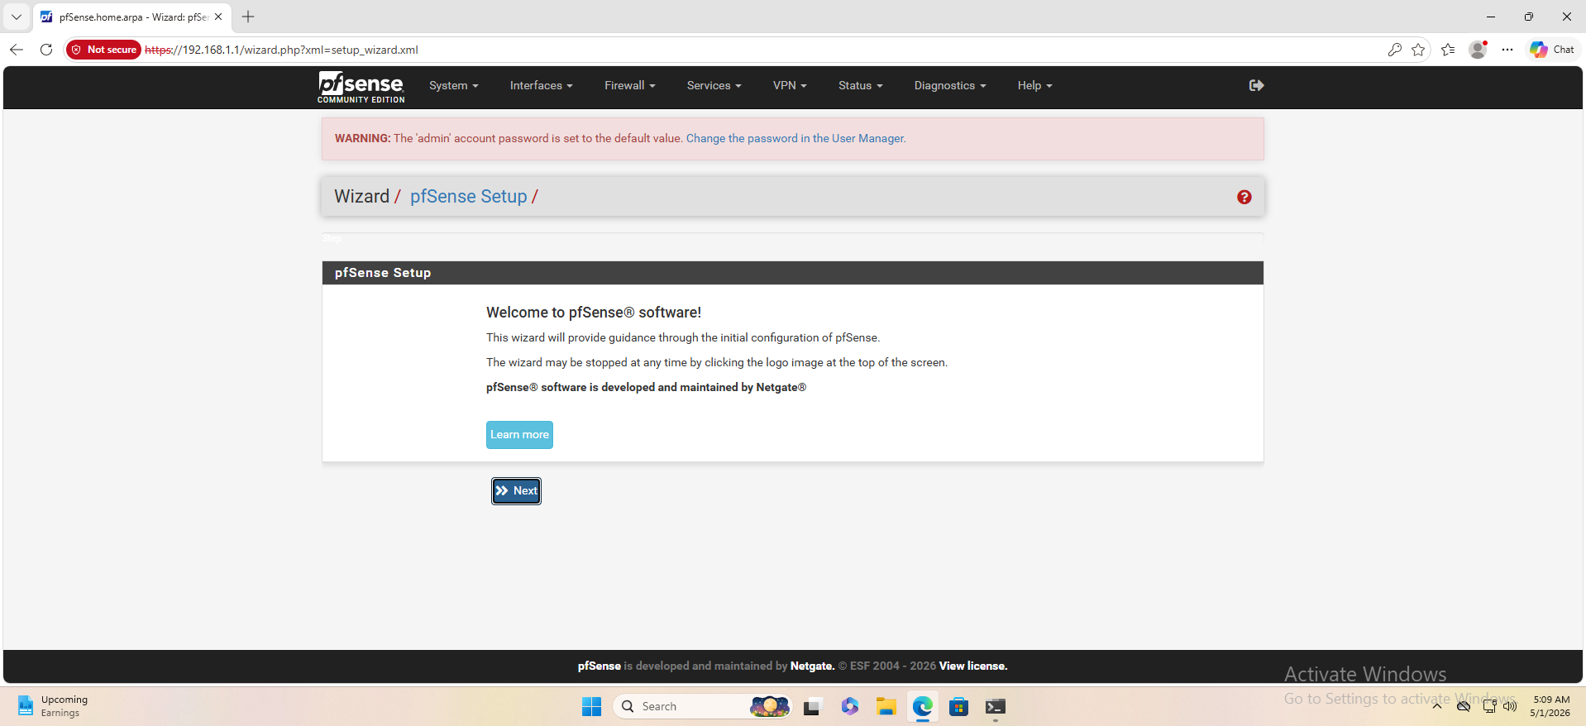Visit the Netgate link in footer
The height and width of the screenshot is (726, 1586).
[x=811, y=666]
